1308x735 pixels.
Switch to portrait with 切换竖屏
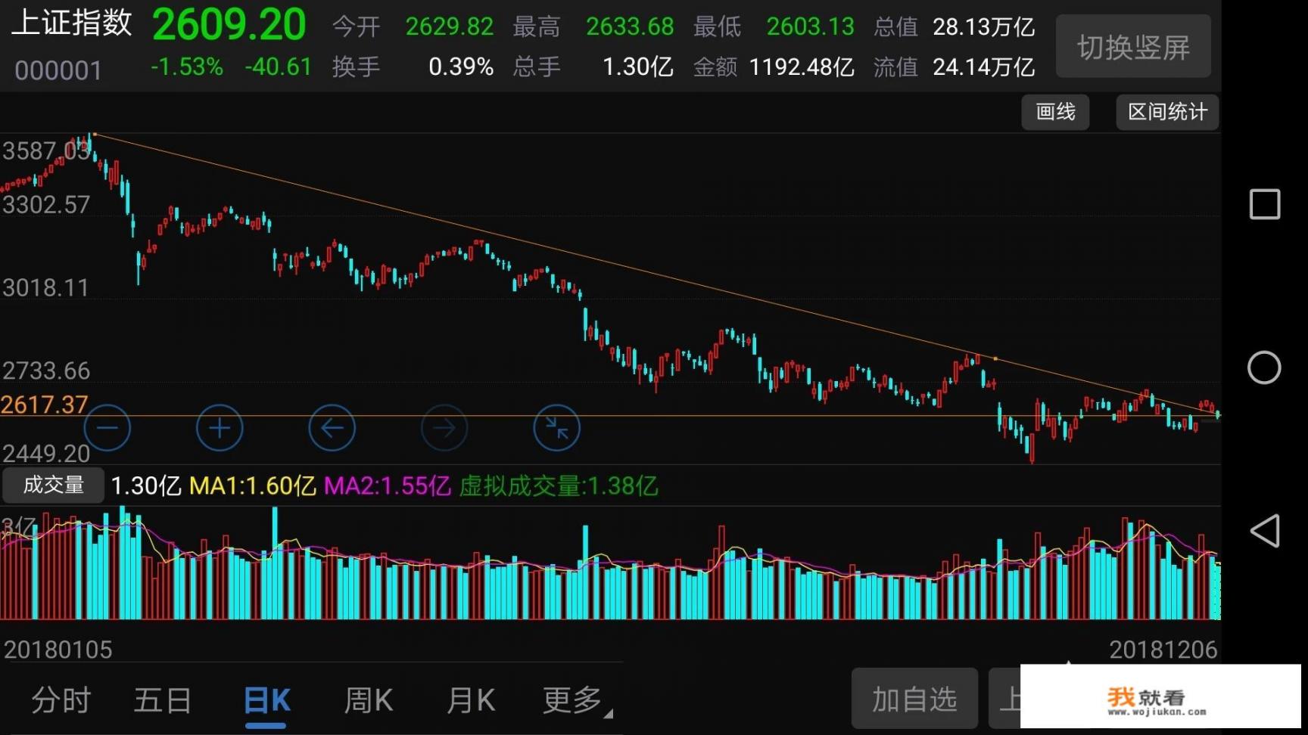click(1133, 47)
